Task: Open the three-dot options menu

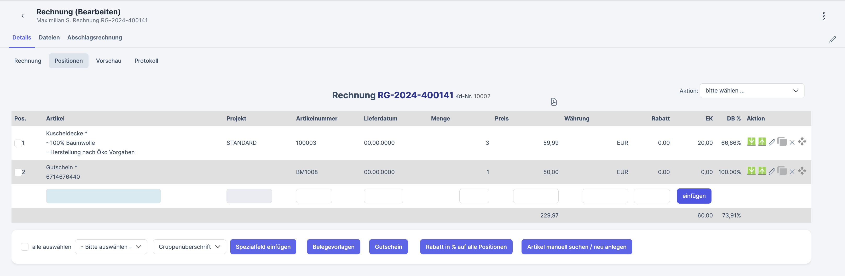Action: coord(823,16)
